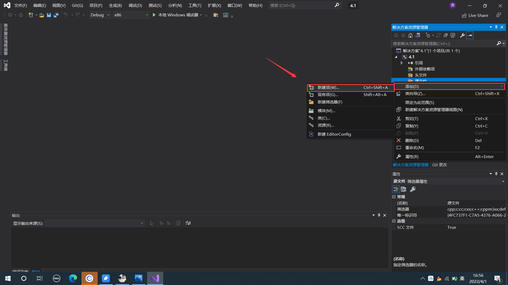Select 新建项(W) from the context menu

328,87
